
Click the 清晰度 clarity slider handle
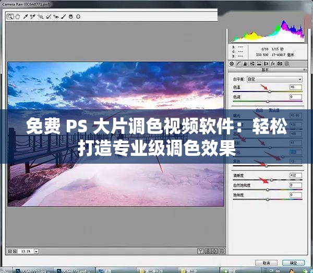271,180
